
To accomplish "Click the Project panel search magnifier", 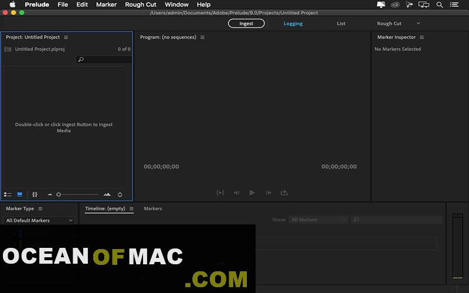I will 81,60.
